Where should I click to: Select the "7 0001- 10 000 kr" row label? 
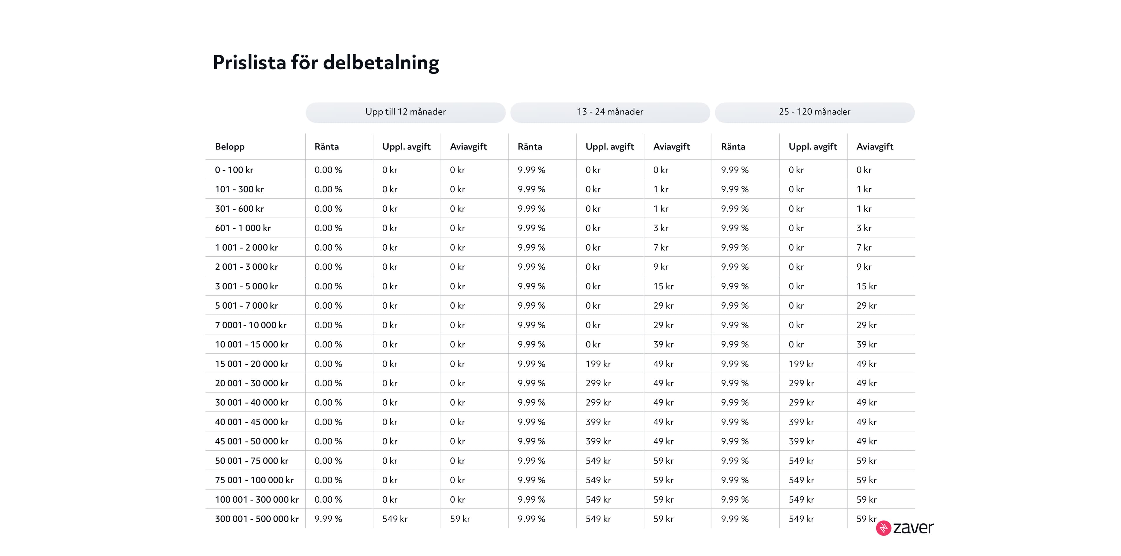click(x=251, y=325)
